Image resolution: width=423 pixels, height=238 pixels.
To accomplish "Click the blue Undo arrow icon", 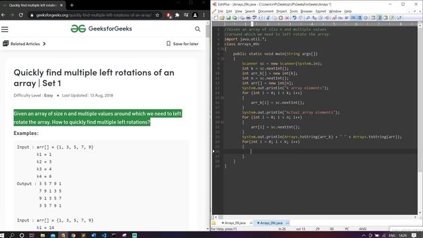I will coord(294,18).
